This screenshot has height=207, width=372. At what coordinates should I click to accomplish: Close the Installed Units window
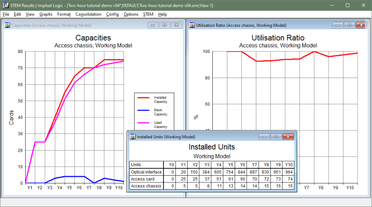pyautogui.click(x=288, y=137)
